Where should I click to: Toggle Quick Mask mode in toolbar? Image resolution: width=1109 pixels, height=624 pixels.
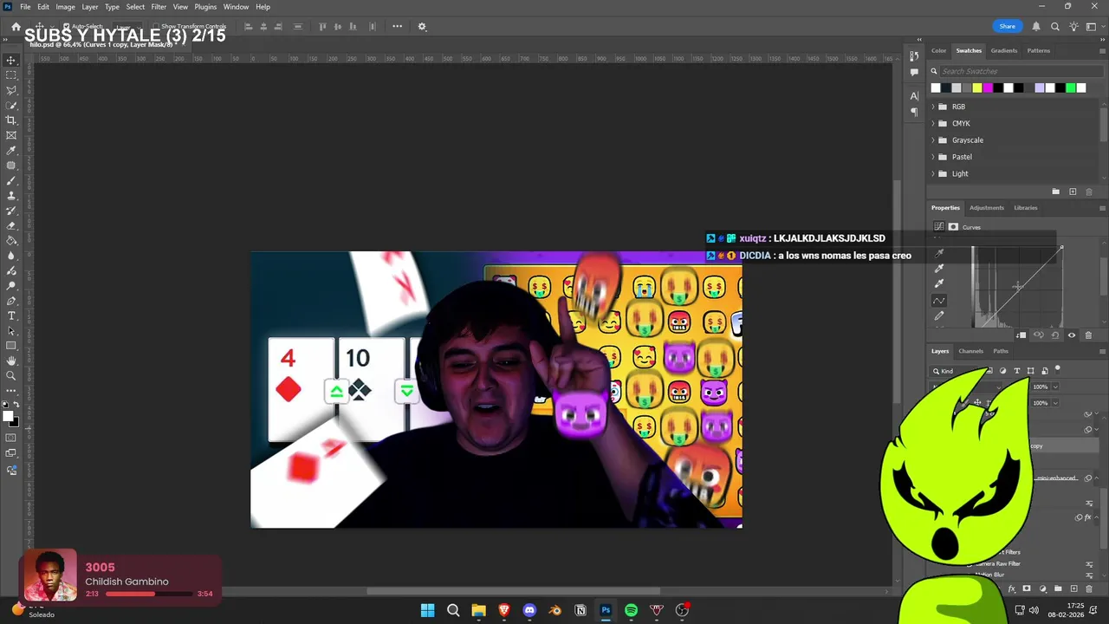coord(11,438)
